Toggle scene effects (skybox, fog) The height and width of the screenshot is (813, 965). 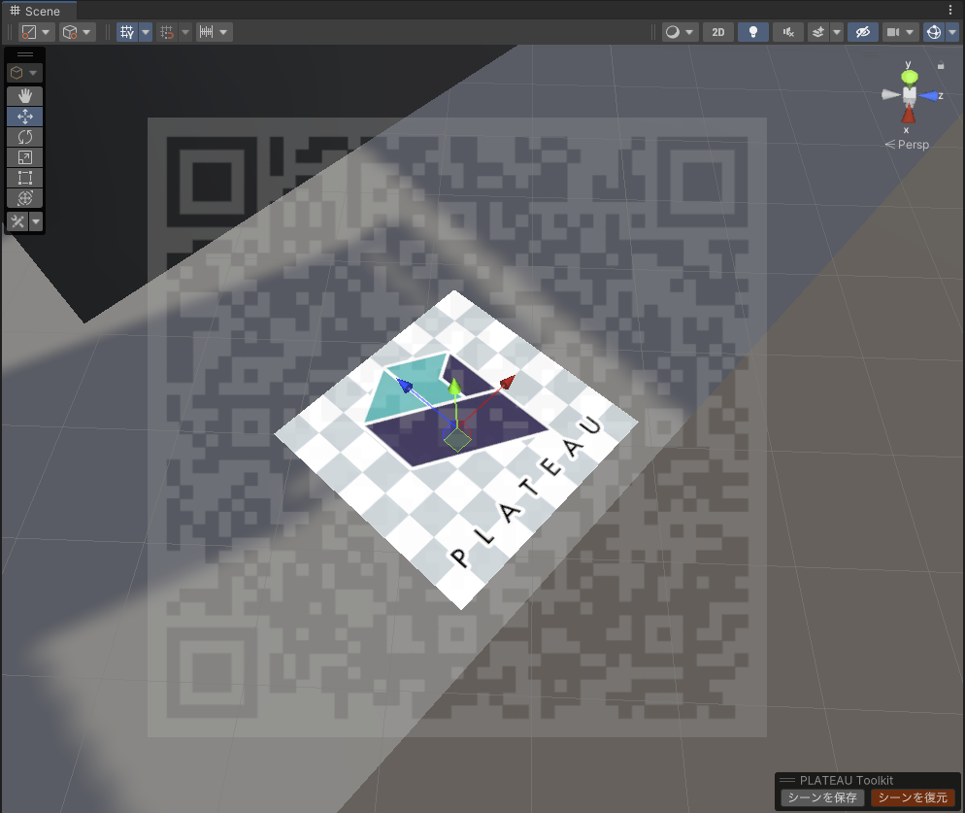818,32
